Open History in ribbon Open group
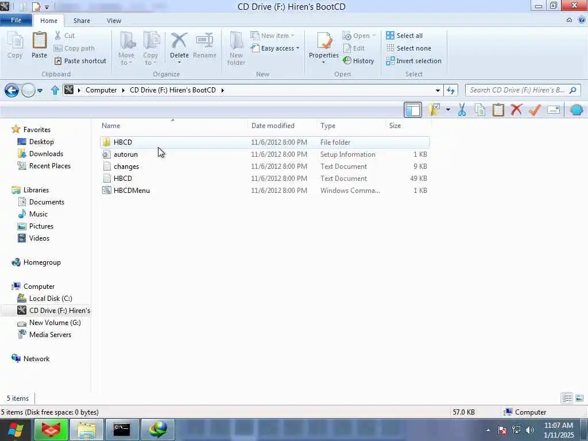 tap(358, 61)
